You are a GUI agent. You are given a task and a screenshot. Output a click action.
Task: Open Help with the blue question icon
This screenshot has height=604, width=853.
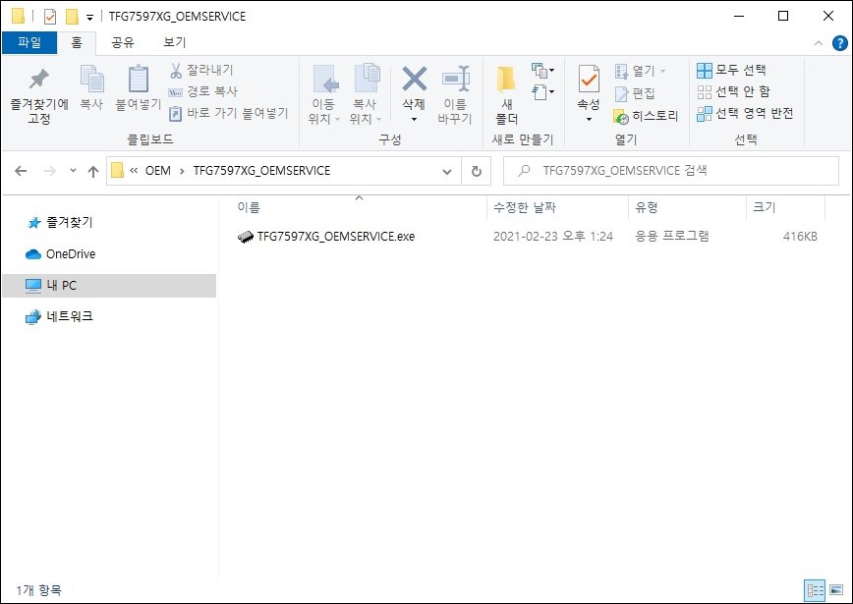click(840, 43)
